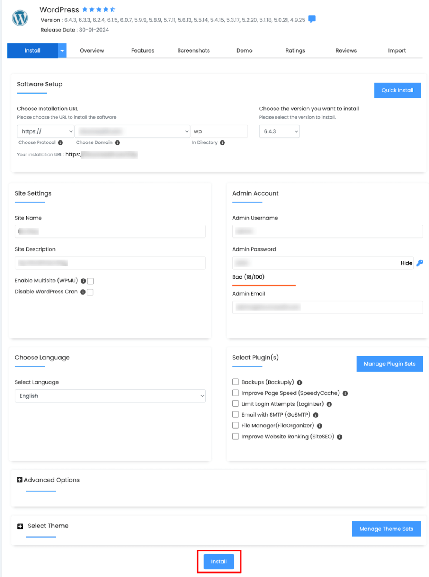This screenshot has height=577, width=429.
Task: Open the version feedback comment icon
Action: [312, 18]
